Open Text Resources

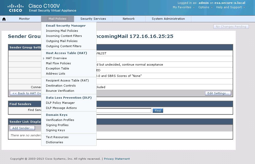pos(57,137)
